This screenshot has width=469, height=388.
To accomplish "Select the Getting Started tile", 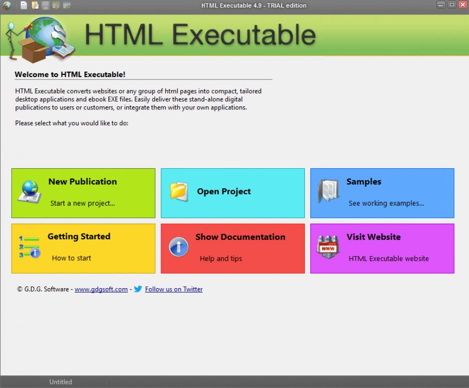I will 83,249.
